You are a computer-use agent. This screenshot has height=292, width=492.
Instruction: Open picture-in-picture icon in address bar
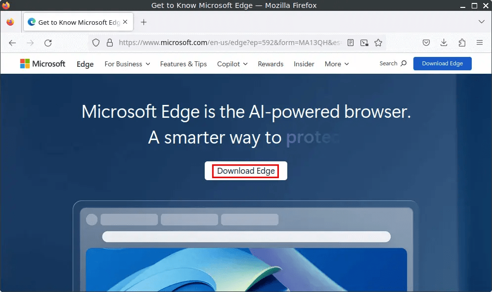364,43
